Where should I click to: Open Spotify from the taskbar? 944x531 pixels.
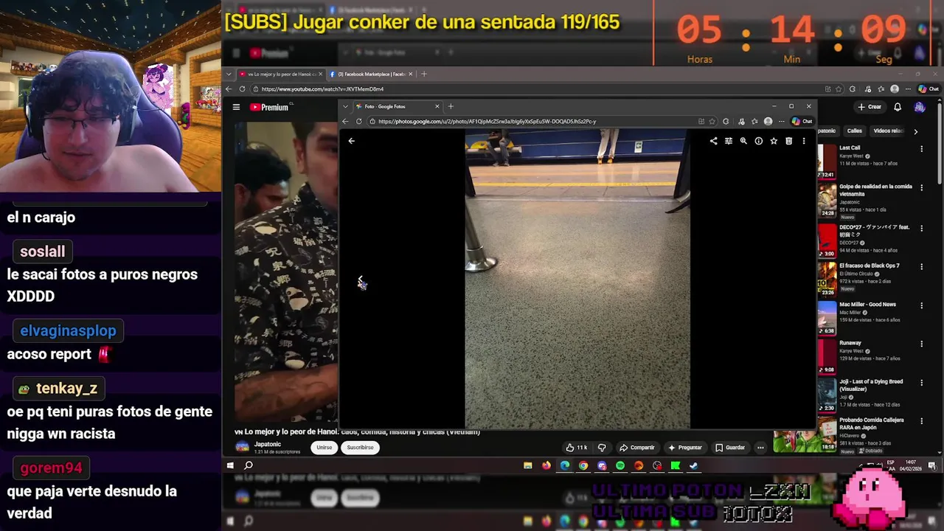pyautogui.click(x=620, y=465)
